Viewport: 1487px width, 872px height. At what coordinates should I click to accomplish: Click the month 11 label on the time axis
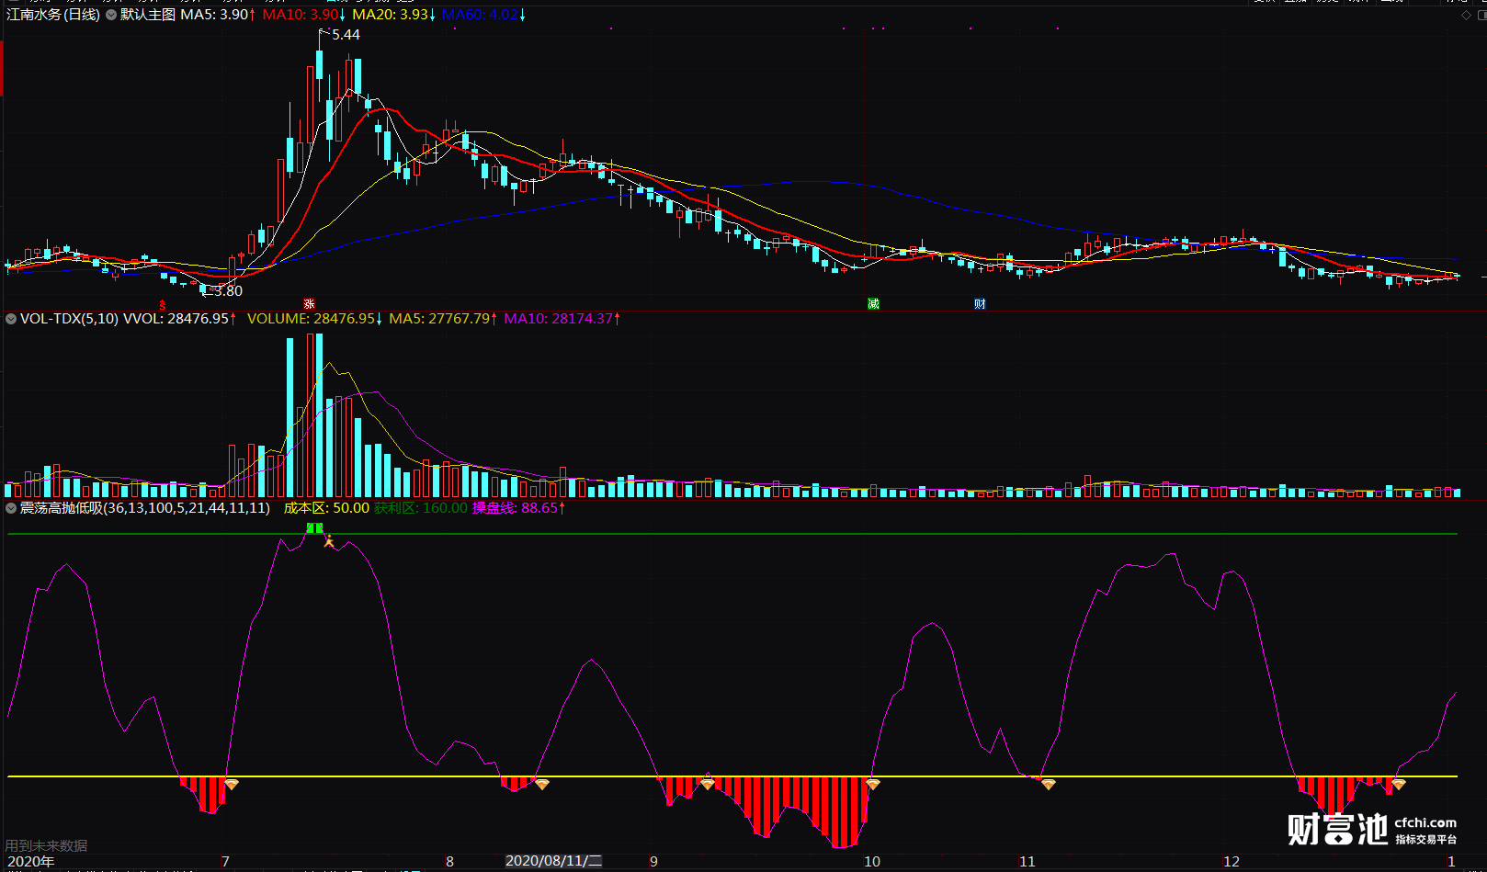[1027, 862]
